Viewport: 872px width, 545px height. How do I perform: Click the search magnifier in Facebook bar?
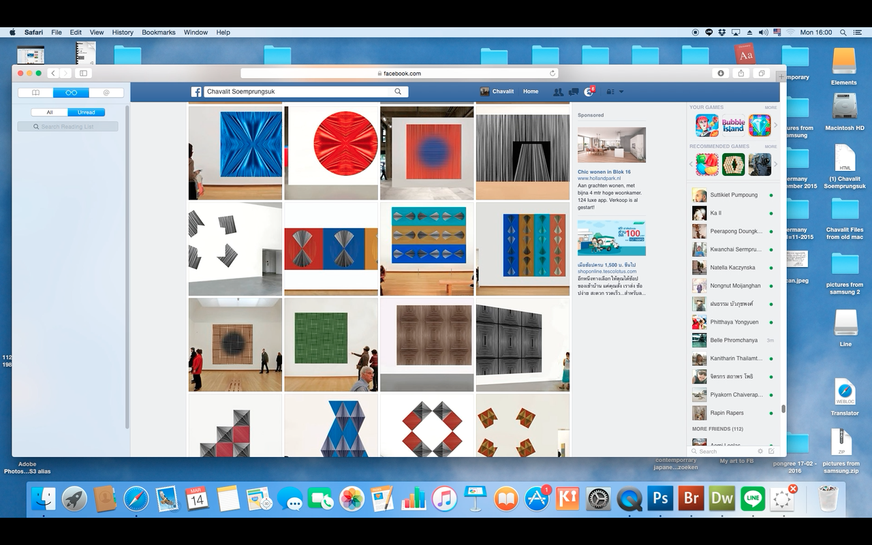pyautogui.click(x=398, y=91)
